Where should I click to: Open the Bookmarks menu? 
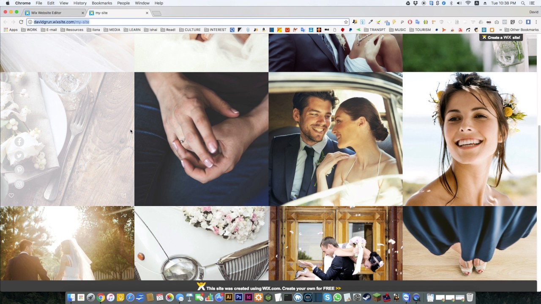coord(102,3)
